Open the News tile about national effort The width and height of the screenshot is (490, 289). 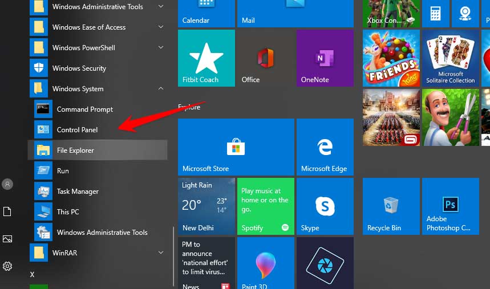(206, 263)
